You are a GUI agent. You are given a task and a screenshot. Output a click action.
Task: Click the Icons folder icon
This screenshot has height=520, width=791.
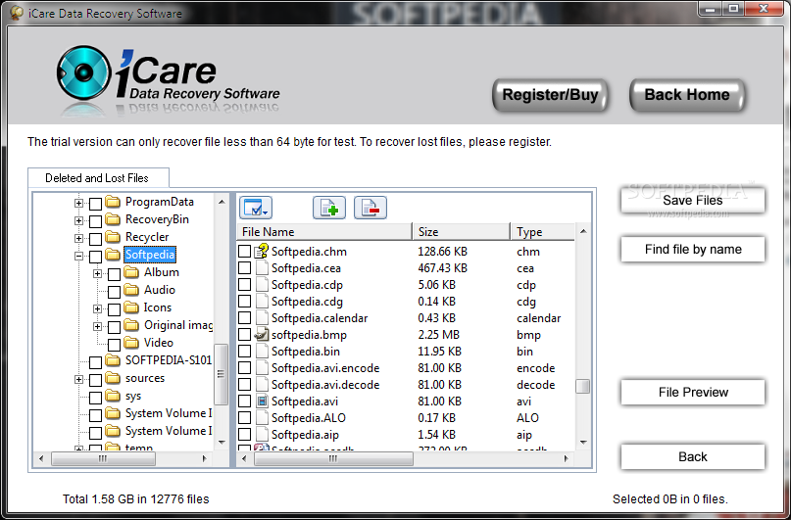[131, 307]
